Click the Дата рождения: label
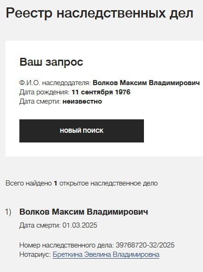 44,92
